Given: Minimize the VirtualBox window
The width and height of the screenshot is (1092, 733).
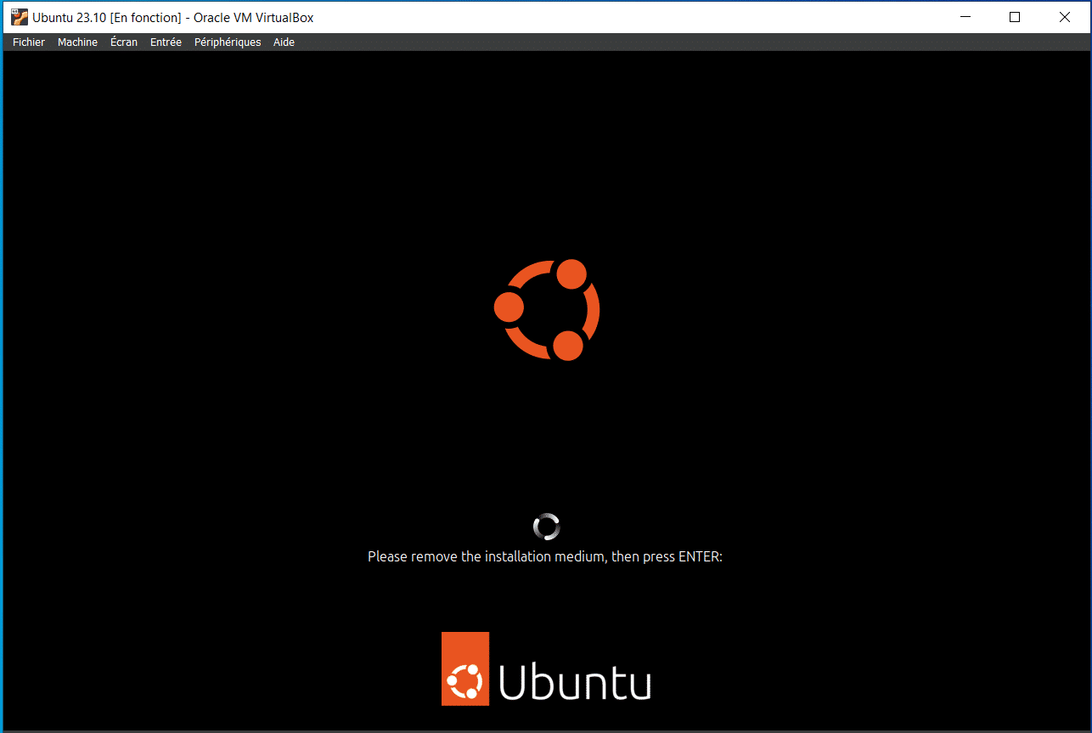Looking at the screenshot, I should [965, 17].
